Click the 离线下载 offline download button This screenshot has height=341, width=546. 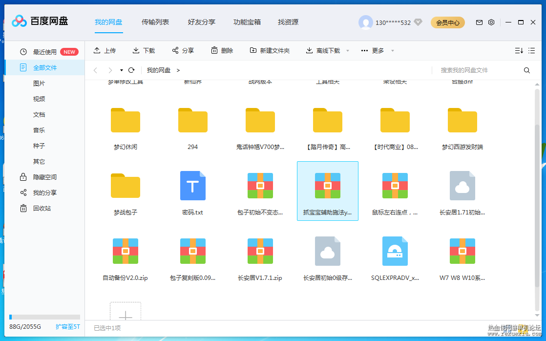[323, 50]
